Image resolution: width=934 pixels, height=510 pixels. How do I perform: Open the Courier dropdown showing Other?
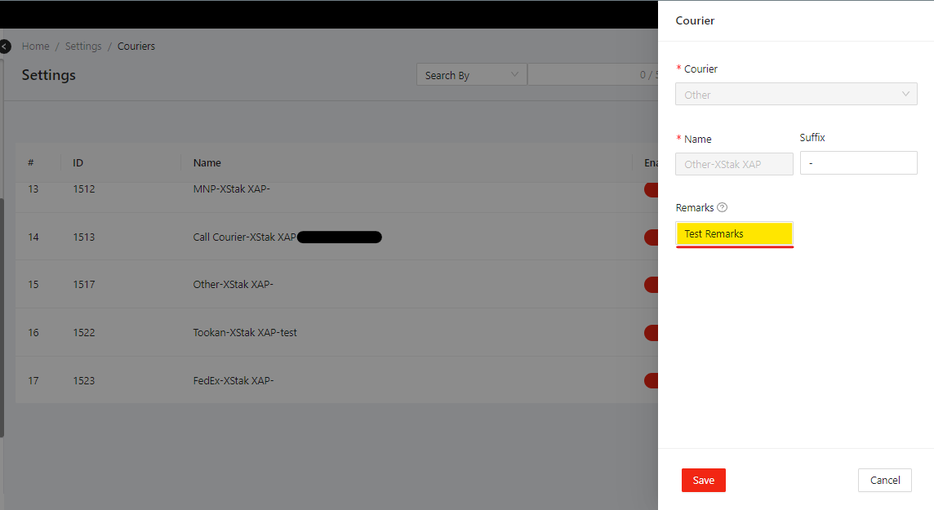tap(795, 95)
